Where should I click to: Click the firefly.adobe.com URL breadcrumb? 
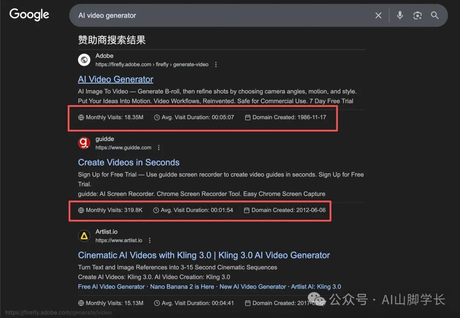152,64
